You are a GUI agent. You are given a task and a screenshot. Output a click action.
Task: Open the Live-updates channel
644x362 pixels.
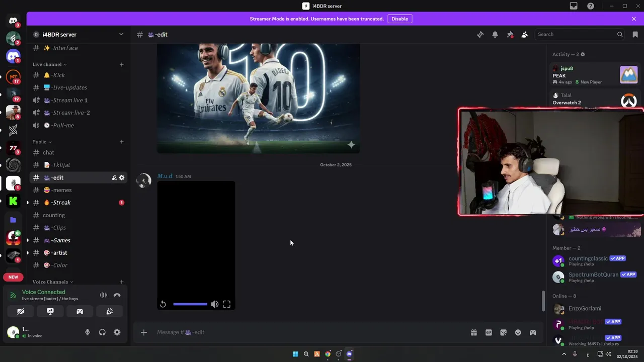(78, 87)
